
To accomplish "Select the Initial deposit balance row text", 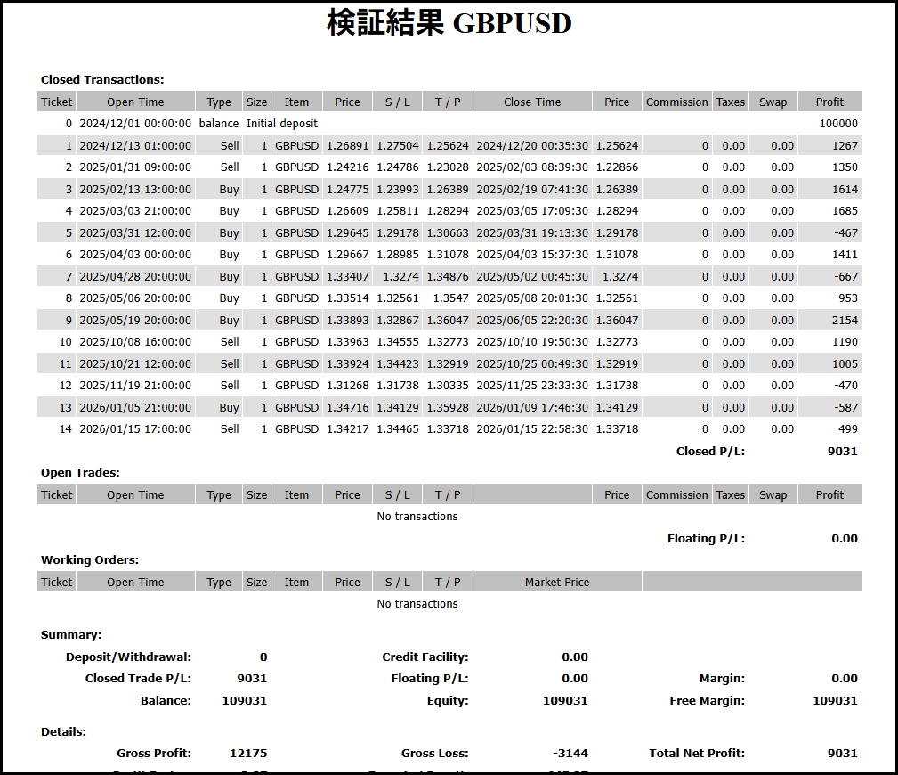I will tap(281, 124).
